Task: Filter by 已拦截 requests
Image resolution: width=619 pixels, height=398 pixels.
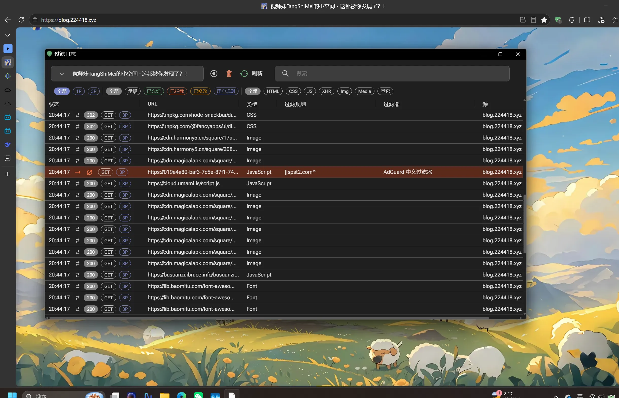Action: click(x=177, y=91)
